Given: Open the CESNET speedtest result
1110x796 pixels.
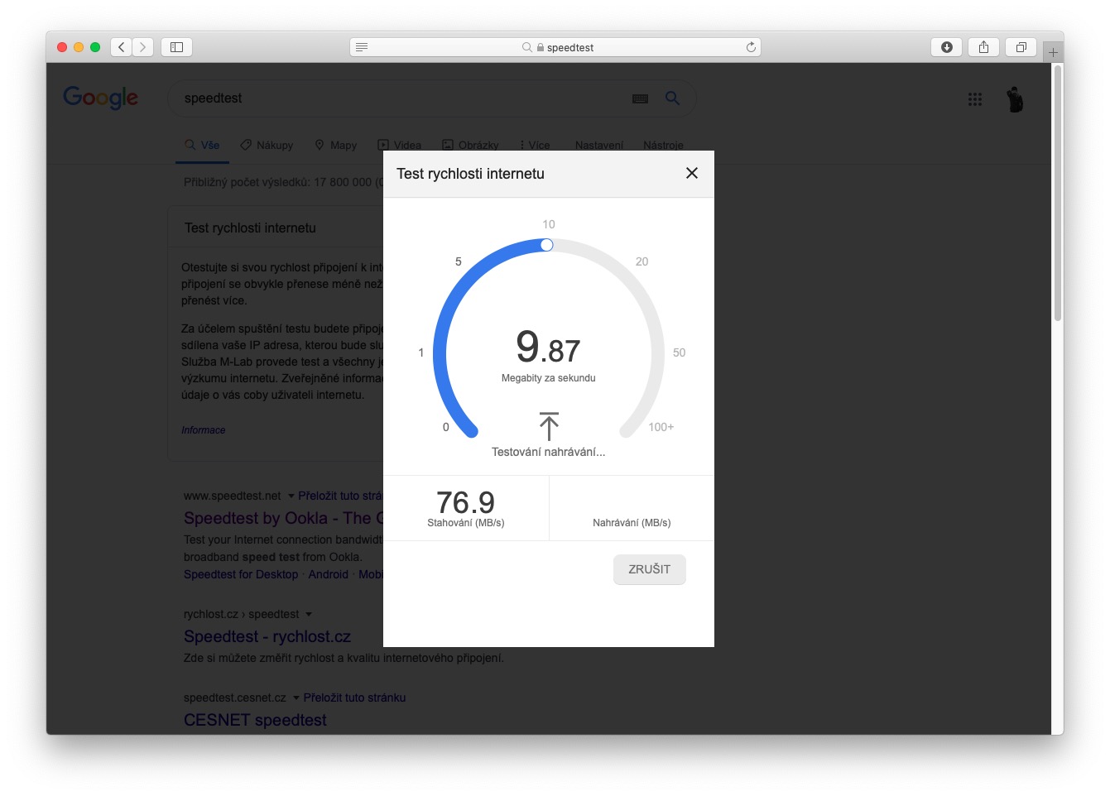Looking at the screenshot, I should [x=255, y=720].
